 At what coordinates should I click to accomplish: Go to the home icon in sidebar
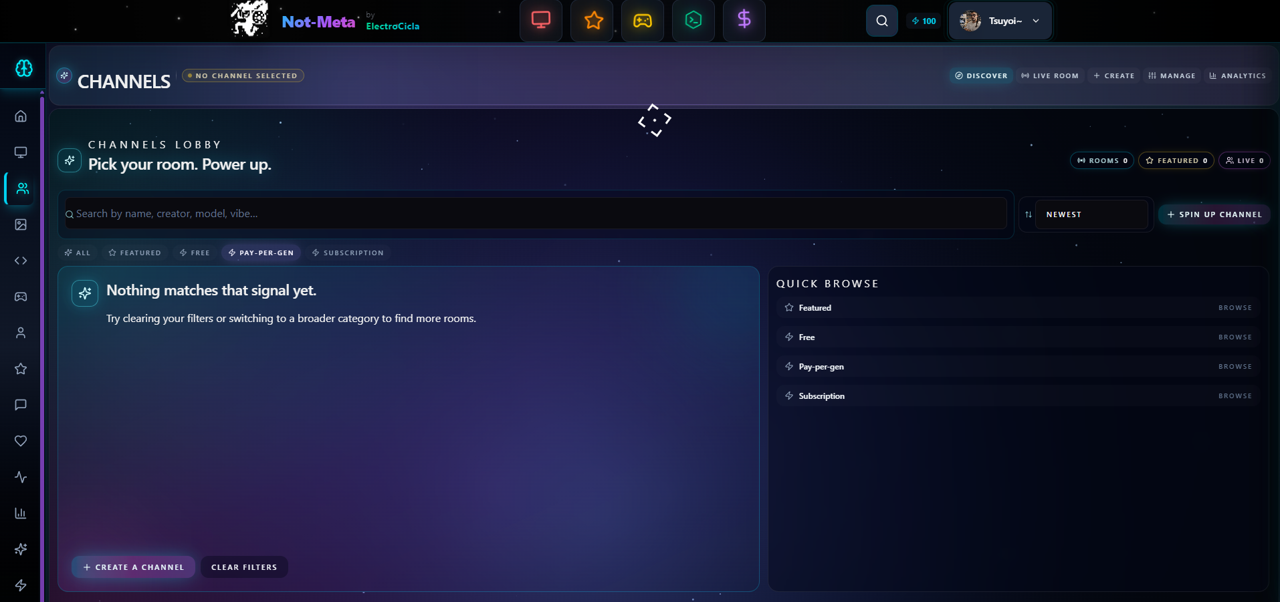[21, 116]
